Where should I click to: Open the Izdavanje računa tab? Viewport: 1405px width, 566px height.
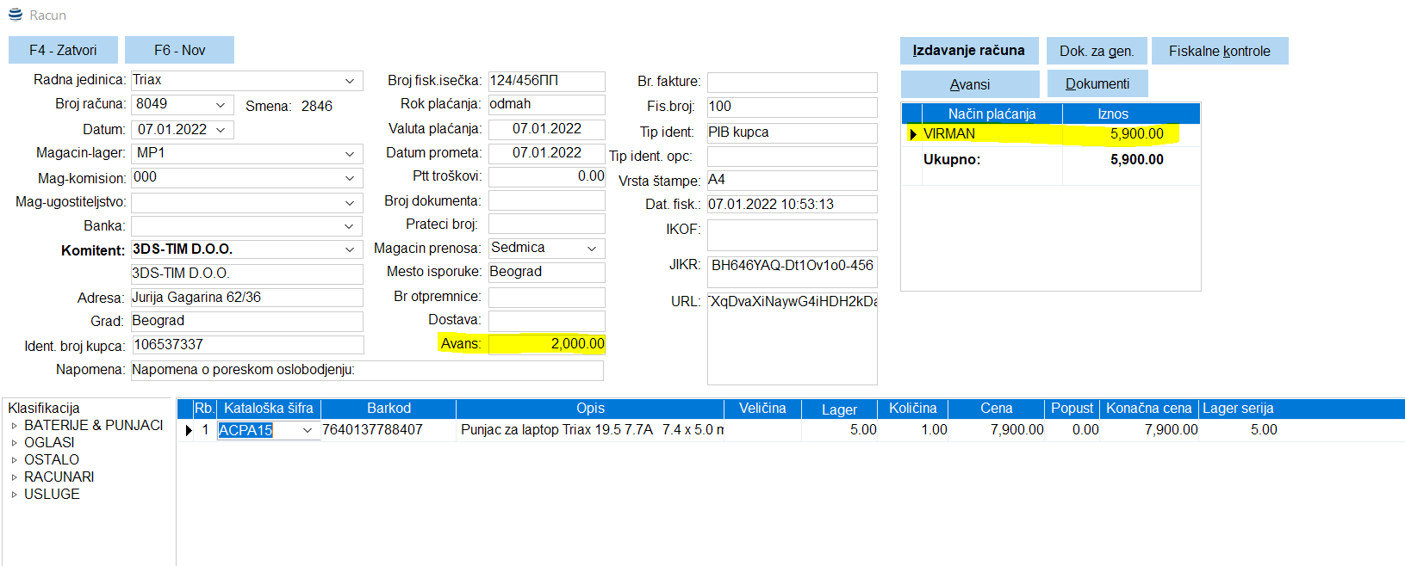pyautogui.click(x=968, y=51)
